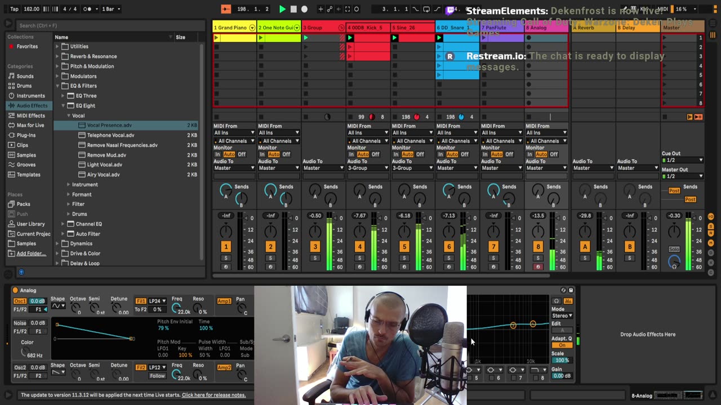Collapse the EQ Eight folder
The width and height of the screenshot is (721, 405).
pos(63,106)
